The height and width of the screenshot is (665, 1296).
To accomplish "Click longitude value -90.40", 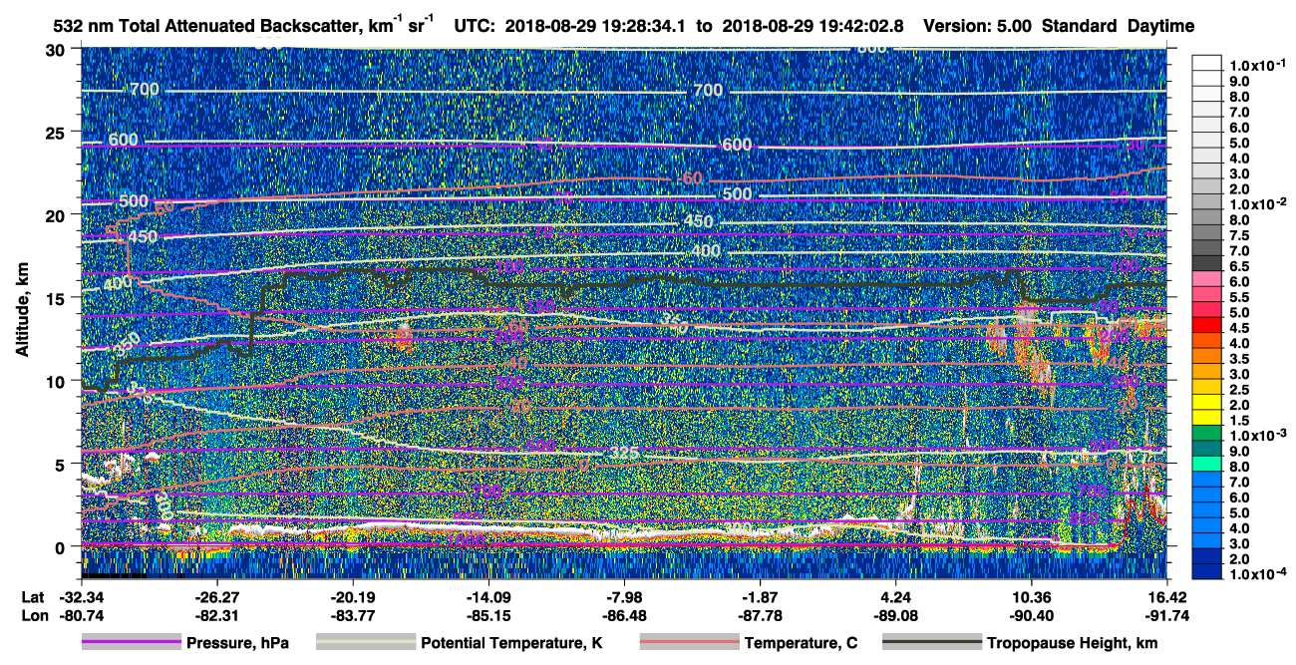I will pos(1032,614).
